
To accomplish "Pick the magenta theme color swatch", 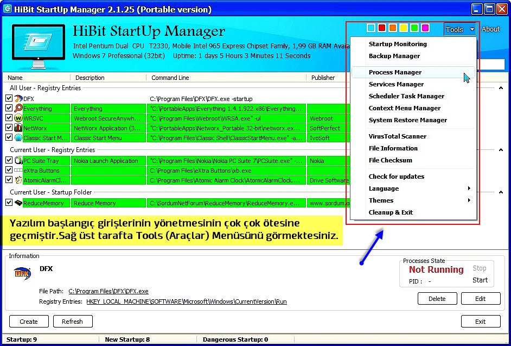I will pyautogui.click(x=425, y=28).
